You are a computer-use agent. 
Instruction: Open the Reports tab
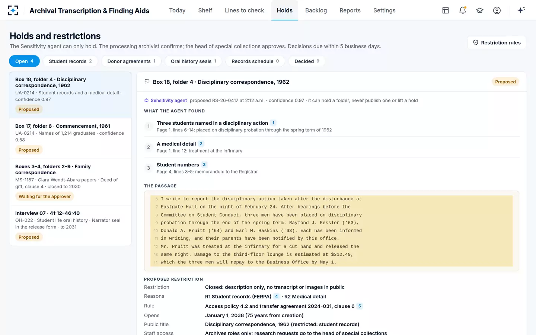350,10
